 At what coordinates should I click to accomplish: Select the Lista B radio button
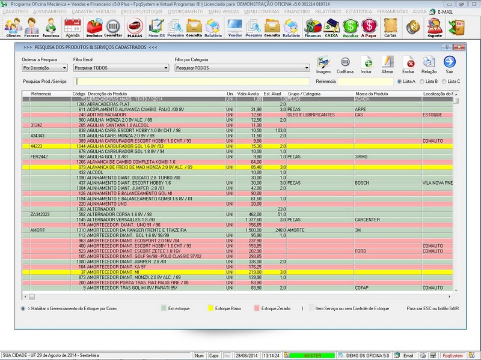[x=421, y=81]
